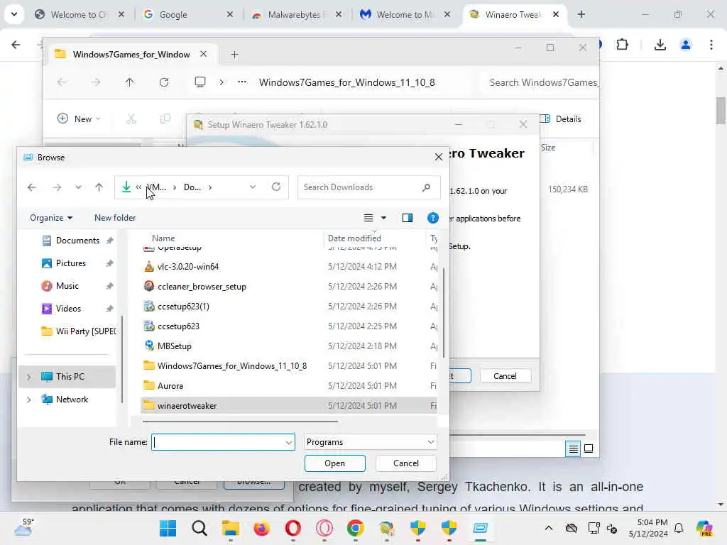Select the winaerotweaker folder
This screenshot has width=727, height=545.
pos(187,406)
